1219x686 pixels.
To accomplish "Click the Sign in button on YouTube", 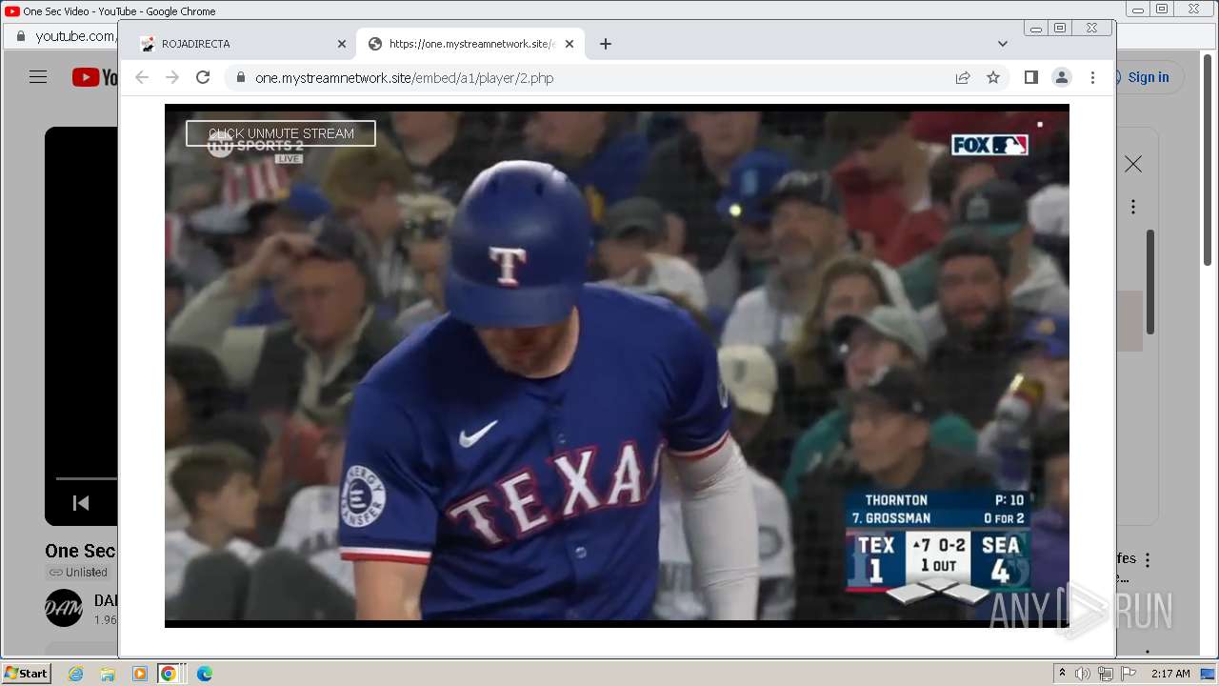I will point(1149,77).
